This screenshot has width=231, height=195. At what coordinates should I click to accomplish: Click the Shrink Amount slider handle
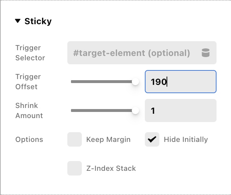tap(135, 110)
